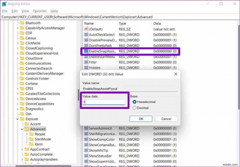Click the (Default) string value icon
Viewport: 240px width, 167px height.
(x=86, y=29)
